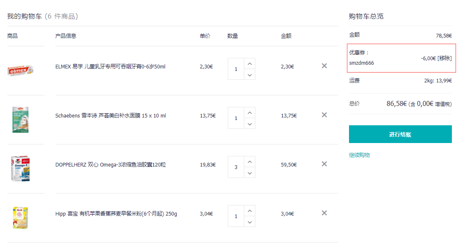Click 数量 column header
This screenshot has width=470, height=244.
[x=233, y=36]
